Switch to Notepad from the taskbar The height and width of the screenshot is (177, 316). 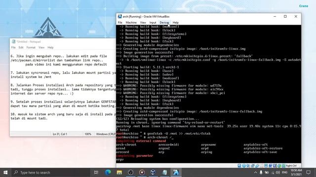tap(164, 173)
